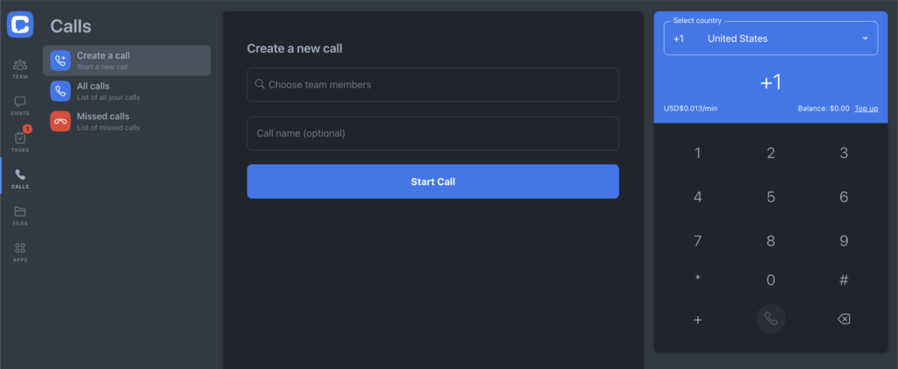Open the United States country selector

pyautogui.click(x=770, y=39)
